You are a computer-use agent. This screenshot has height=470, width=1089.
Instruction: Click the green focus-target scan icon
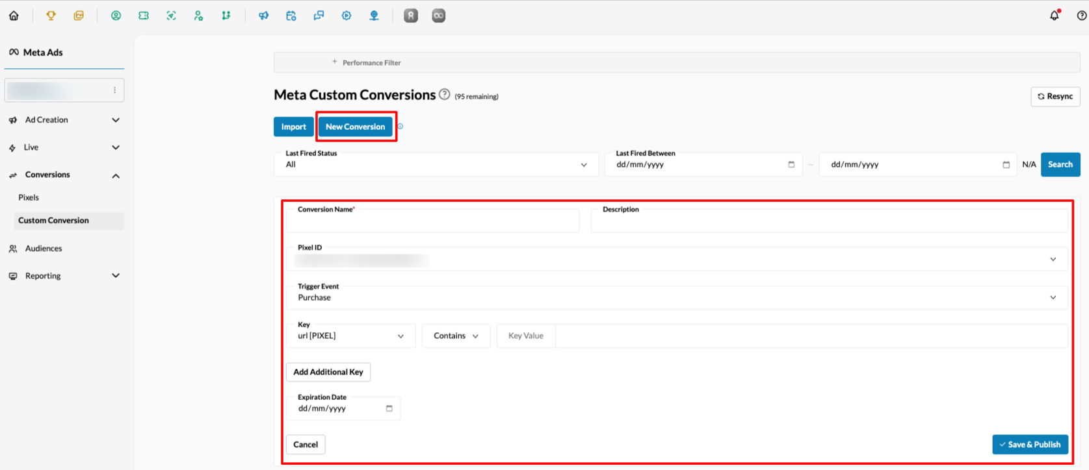click(171, 16)
